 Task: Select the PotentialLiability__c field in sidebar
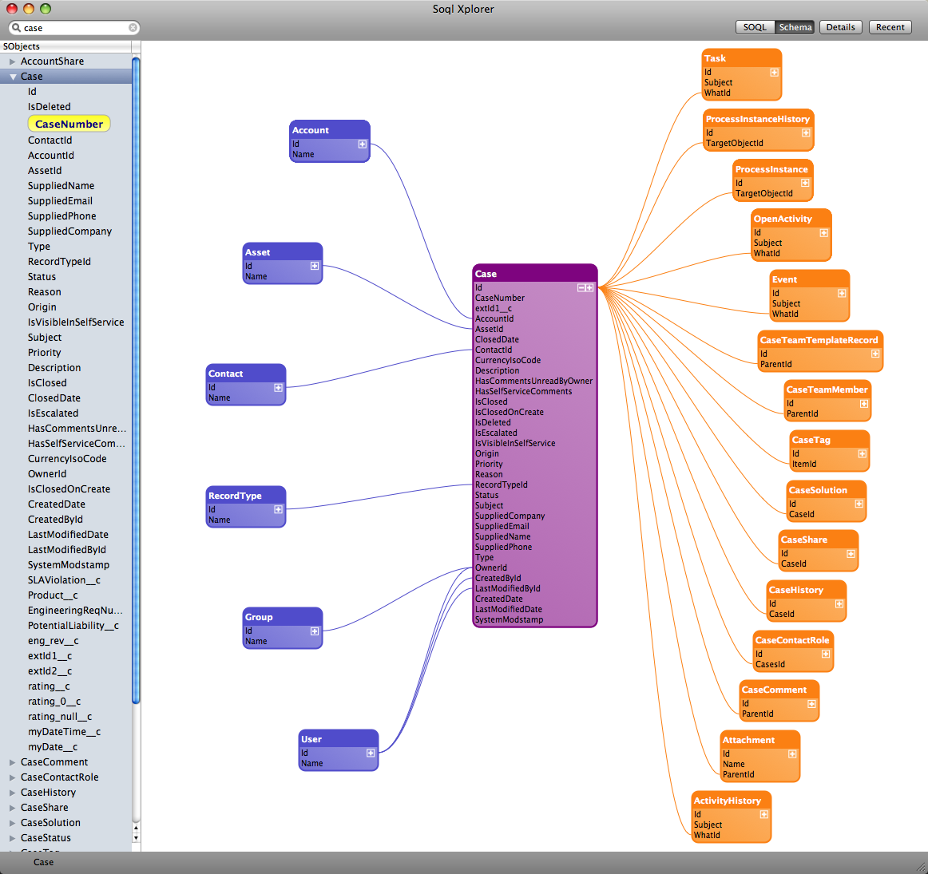point(73,626)
